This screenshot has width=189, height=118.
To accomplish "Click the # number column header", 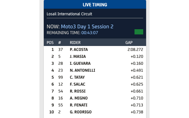I will 59,43.
